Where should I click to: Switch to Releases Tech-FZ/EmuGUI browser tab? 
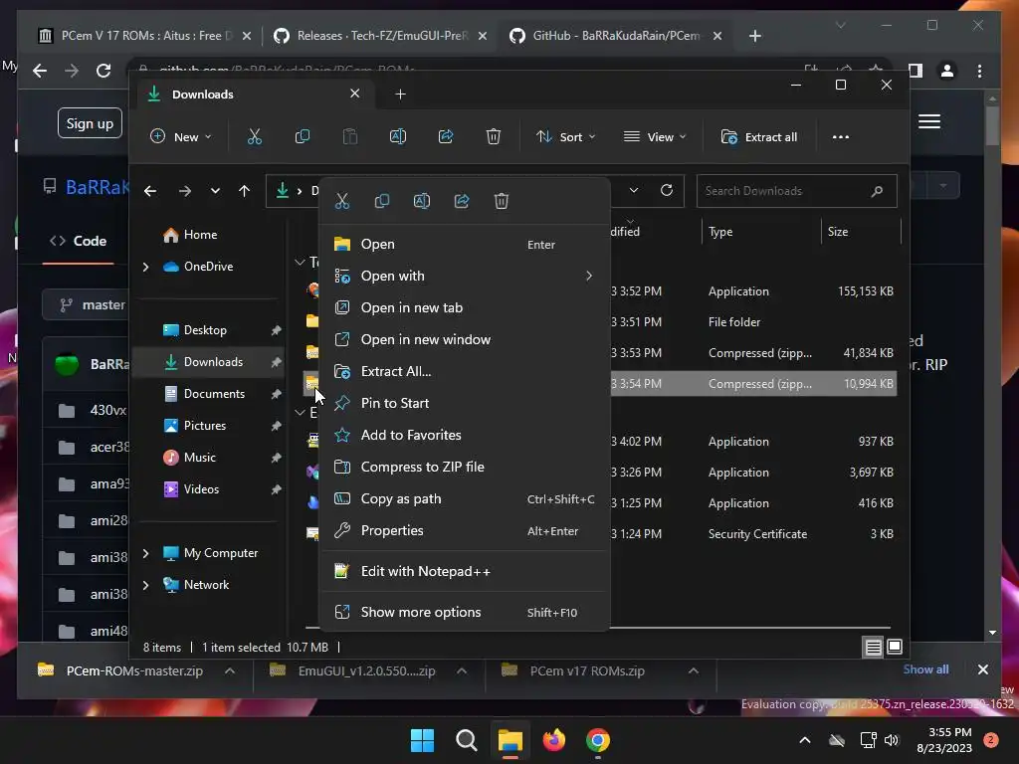pyautogui.click(x=379, y=36)
